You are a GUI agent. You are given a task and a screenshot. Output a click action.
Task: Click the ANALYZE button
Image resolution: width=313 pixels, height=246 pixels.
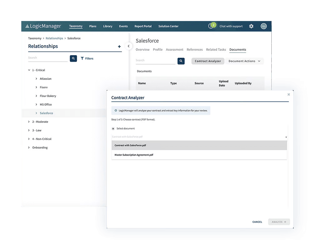[279, 222]
